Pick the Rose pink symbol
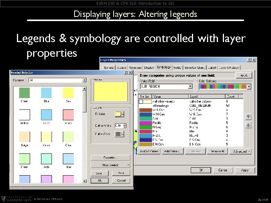This screenshot has width=271, height=203. click(x=68, y=115)
